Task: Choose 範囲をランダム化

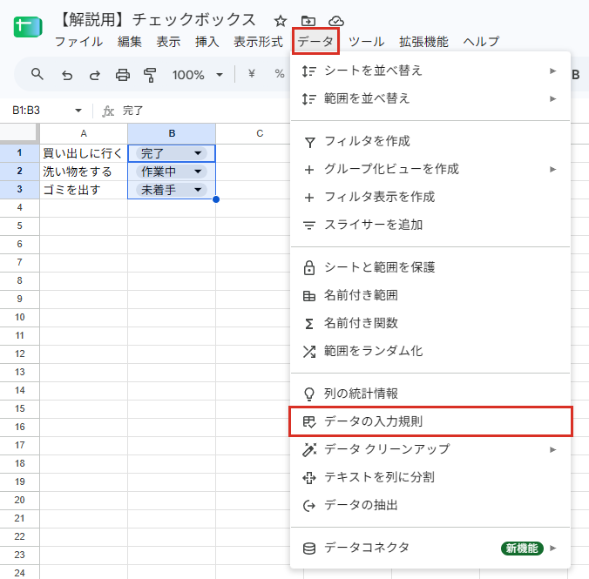Action: click(x=430, y=351)
